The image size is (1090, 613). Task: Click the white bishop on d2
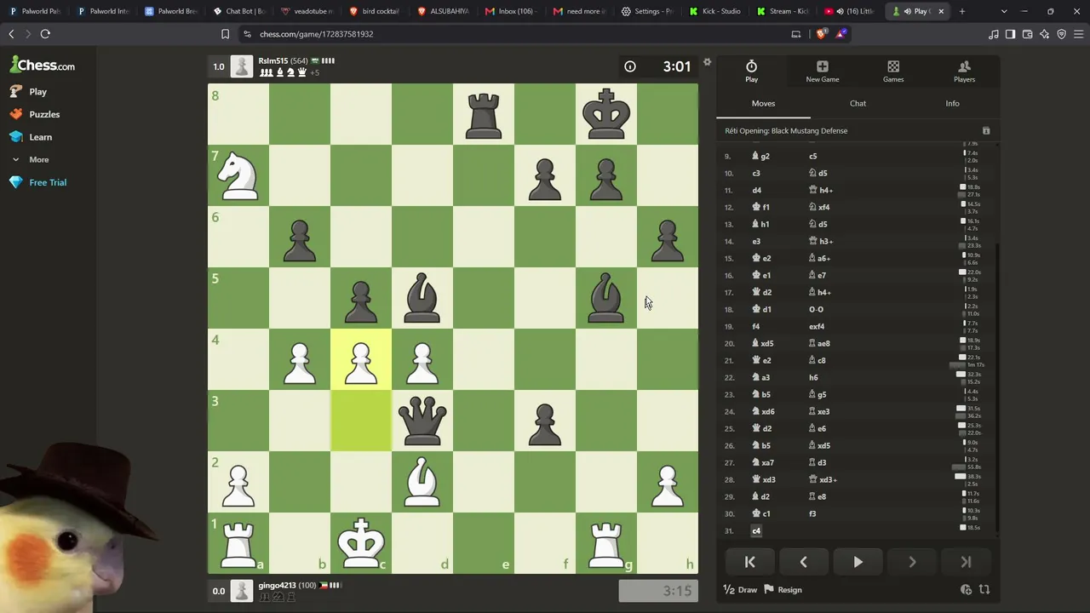[x=422, y=482]
